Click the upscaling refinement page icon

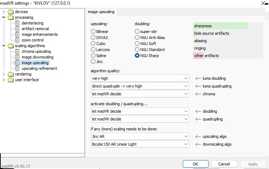[17, 68]
